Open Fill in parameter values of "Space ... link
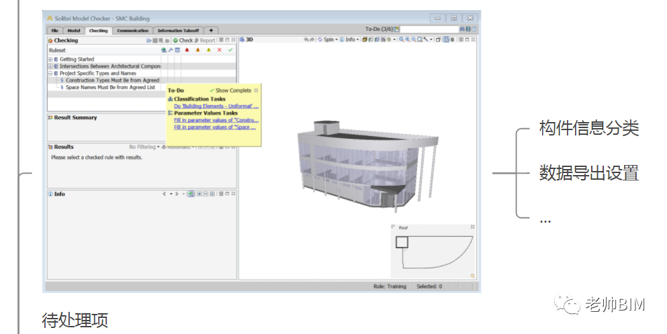The height and width of the screenshot is (334, 667). [215, 127]
